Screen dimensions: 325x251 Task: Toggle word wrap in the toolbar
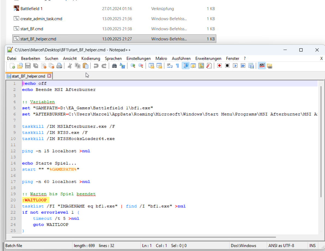[170, 66]
